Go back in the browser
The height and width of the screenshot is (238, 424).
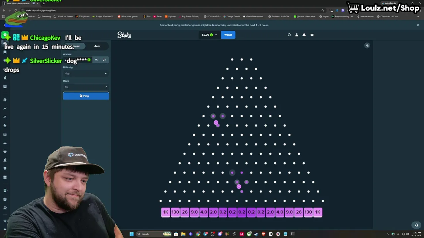tap(3, 10)
